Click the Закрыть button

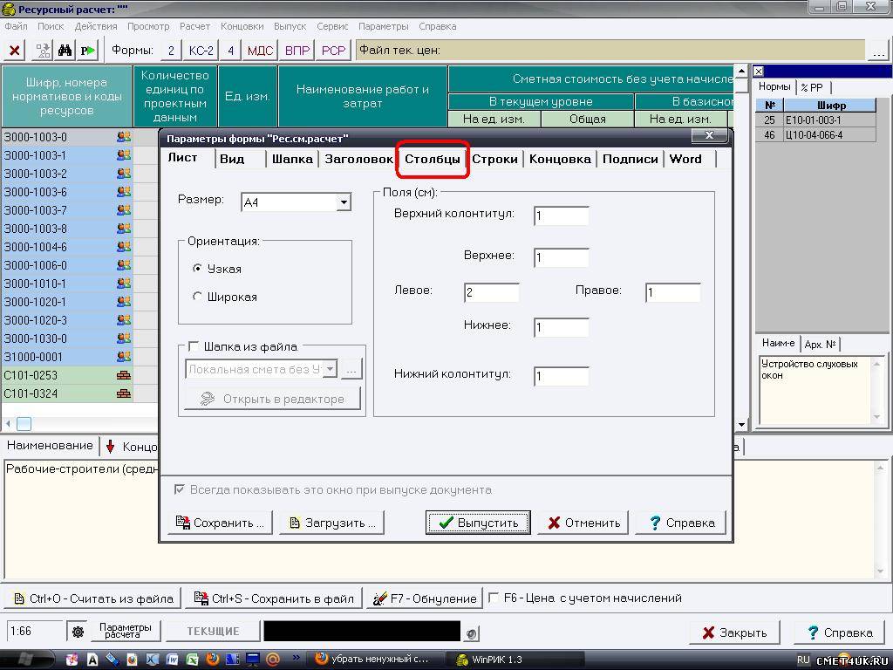pos(735,632)
